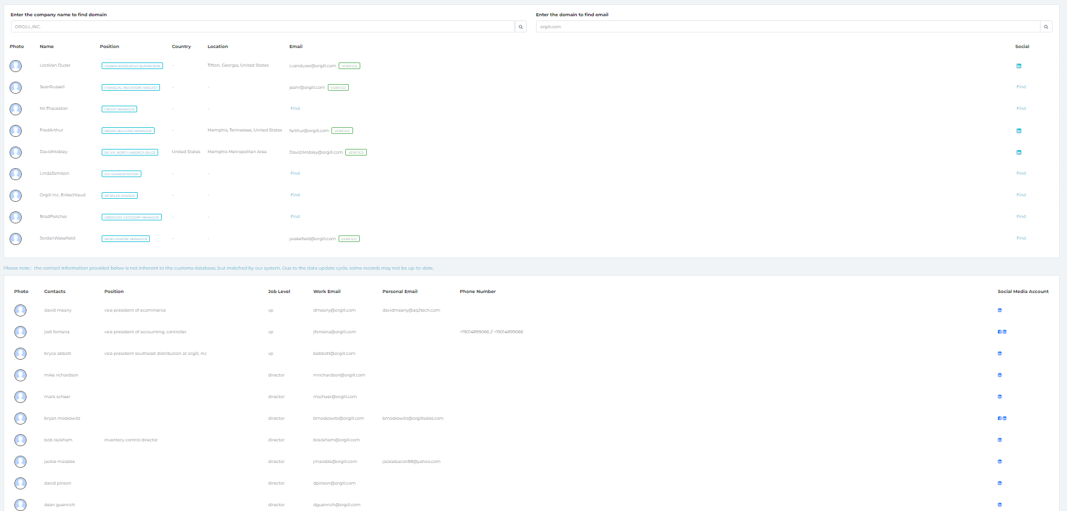Click work email dmeany@orgill.com
Screen dimensions: 1067x511
(x=334, y=310)
